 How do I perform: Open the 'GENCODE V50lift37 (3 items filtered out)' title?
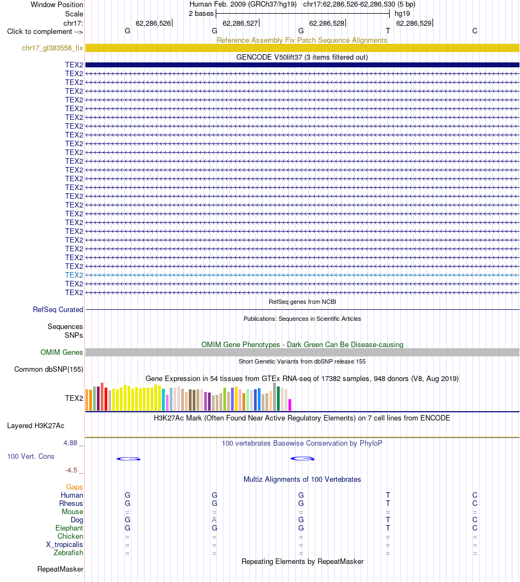coord(302,57)
